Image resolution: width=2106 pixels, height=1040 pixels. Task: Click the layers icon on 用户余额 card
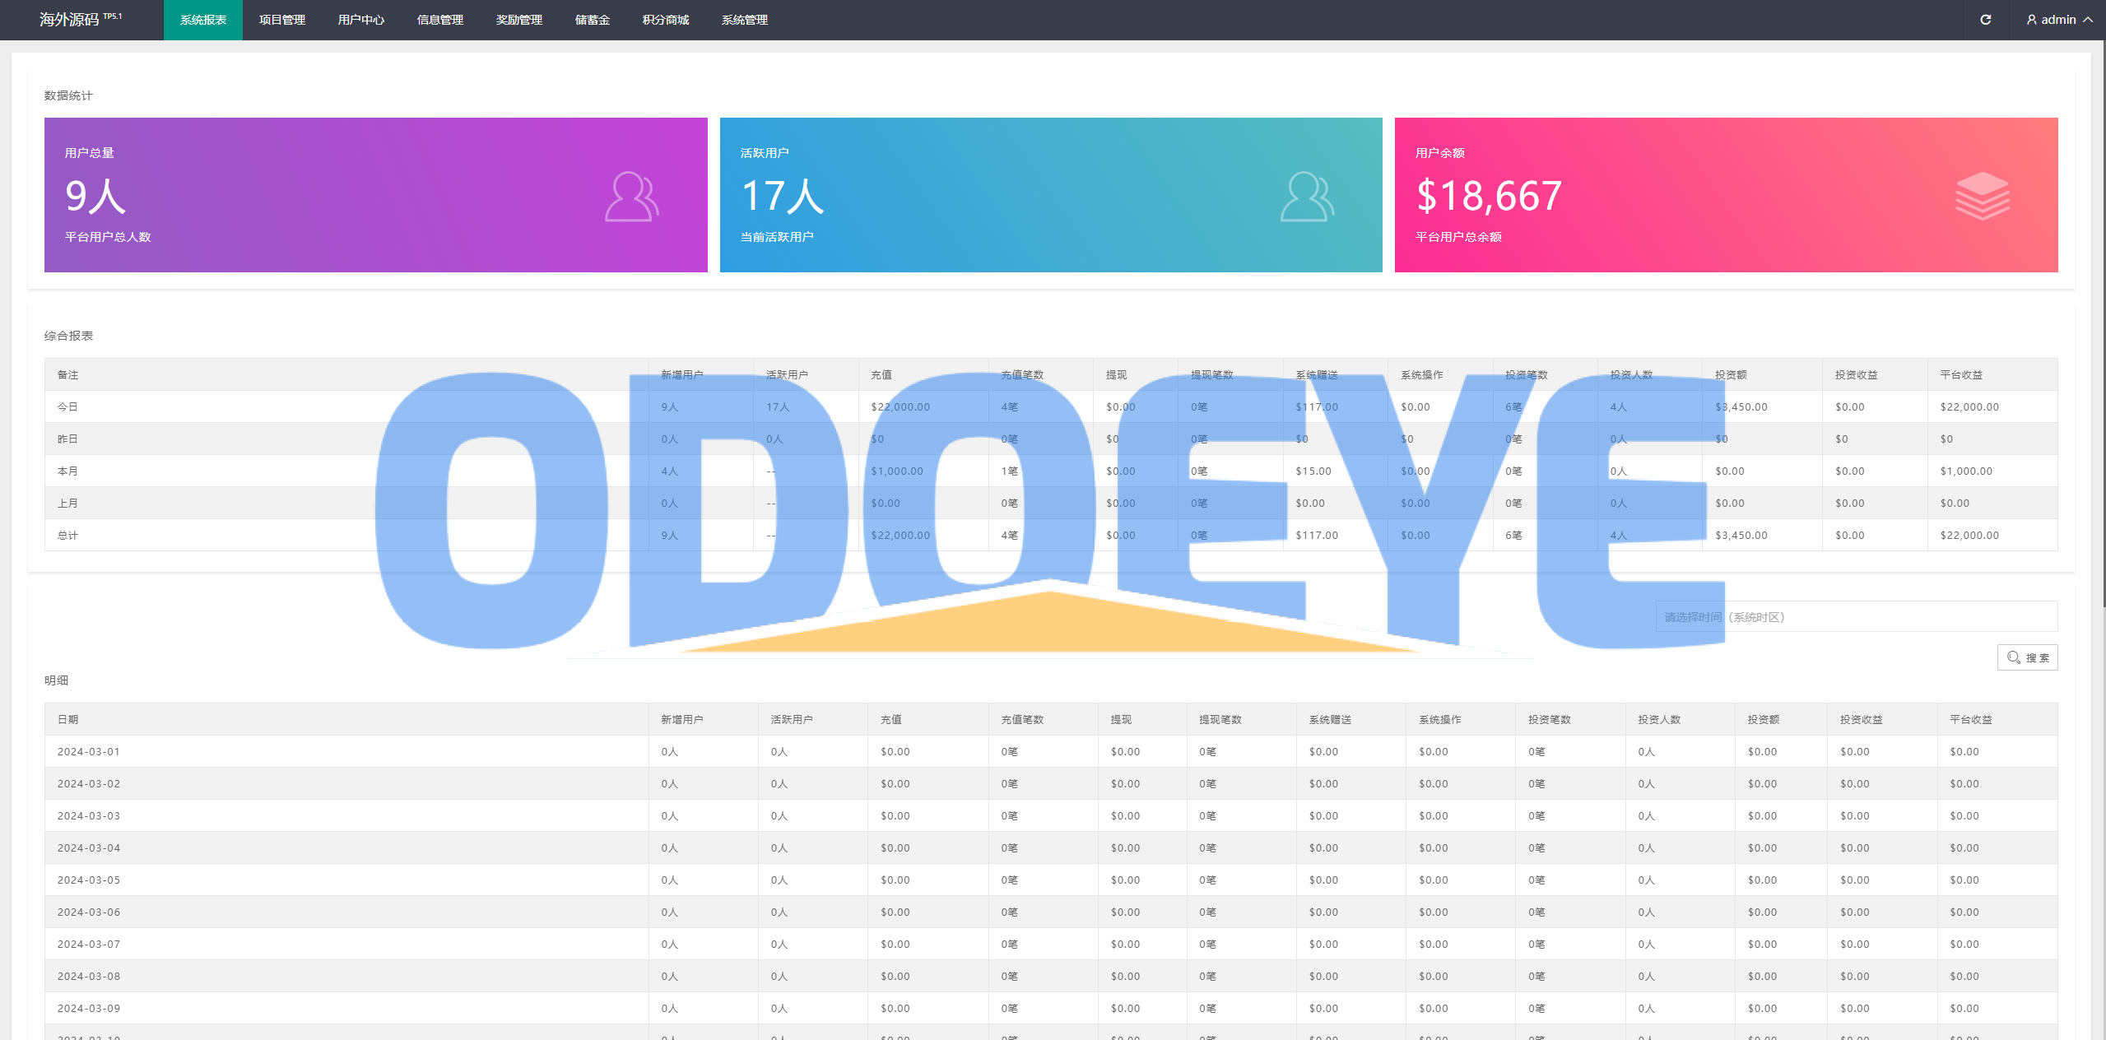[1983, 196]
